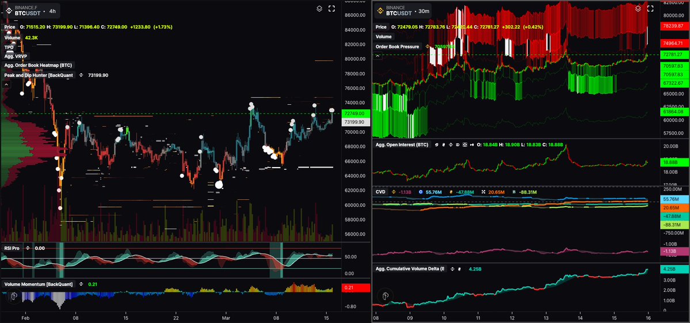Click the platform logo on 30m chart
The image size is (690, 323).
(386, 295)
